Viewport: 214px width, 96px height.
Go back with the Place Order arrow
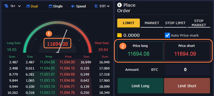coord(119,5)
